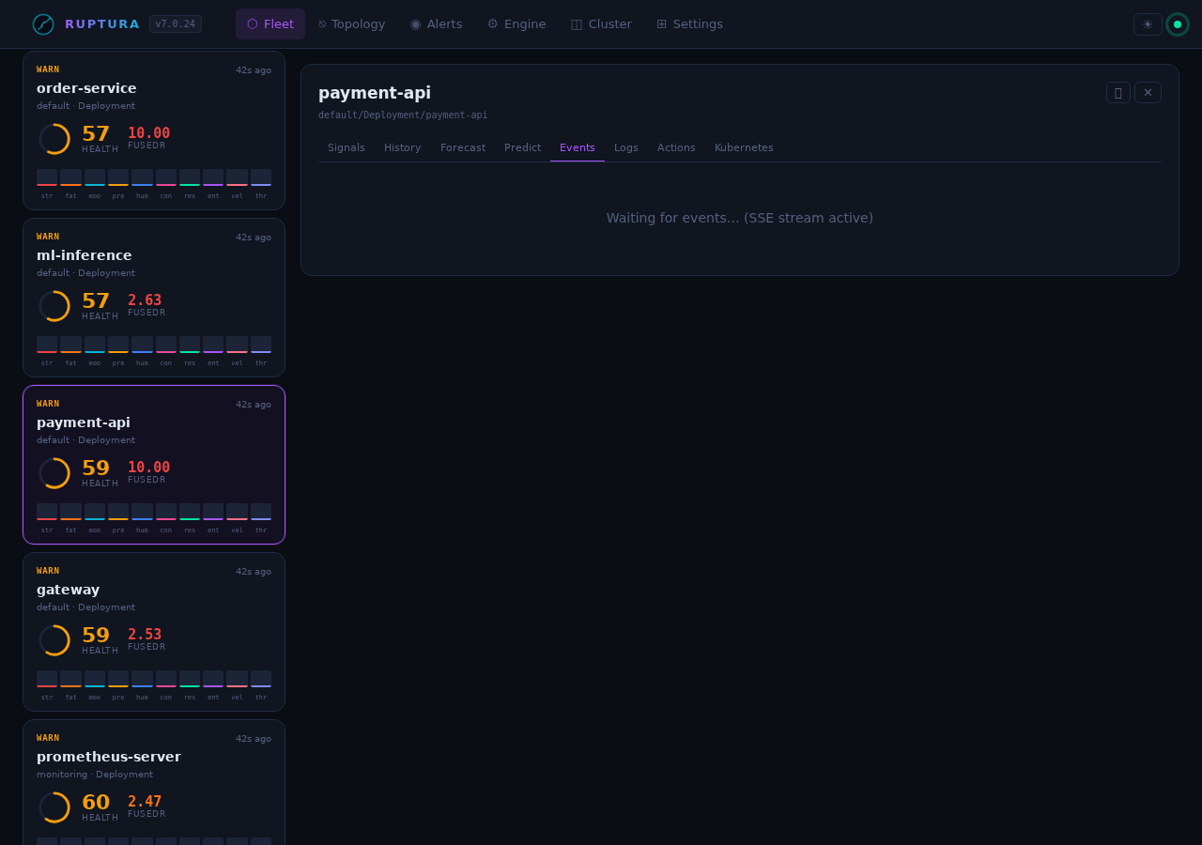The height and width of the screenshot is (845, 1202).
Task: Open Settings from the top navigation
Action: point(689,24)
